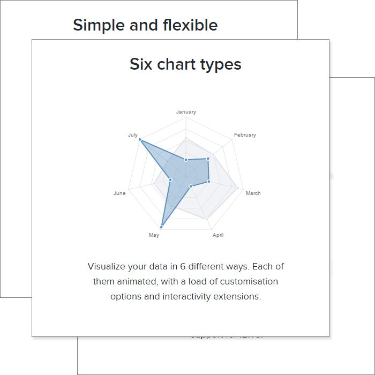
Task: Click the May axis label
Action: pyautogui.click(x=154, y=235)
